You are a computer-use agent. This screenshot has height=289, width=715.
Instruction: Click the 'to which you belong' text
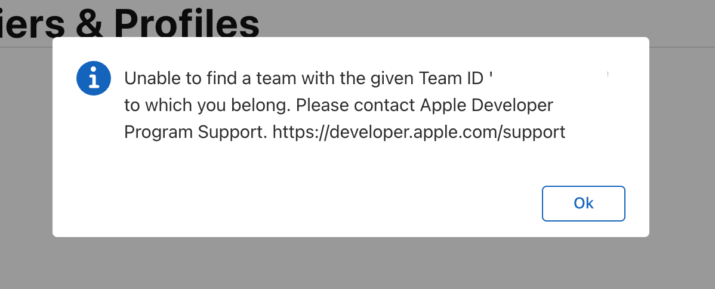[207, 106]
